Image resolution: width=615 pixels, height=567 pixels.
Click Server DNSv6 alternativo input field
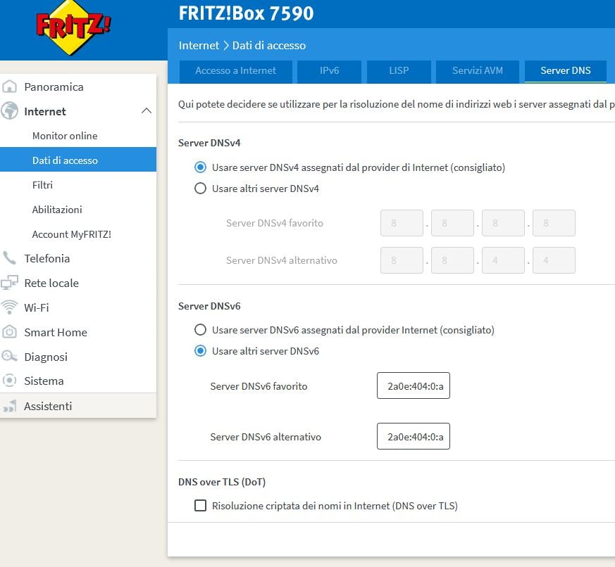click(x=414, y=436)
